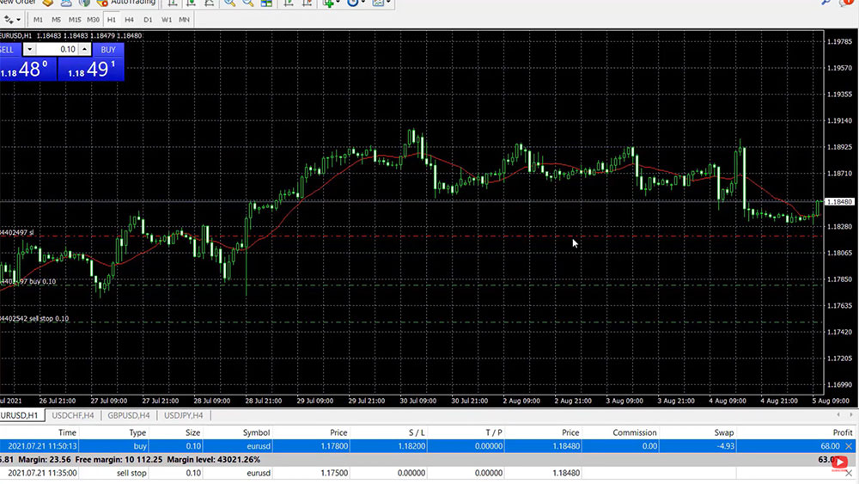Select the M5 timeframe
The height and width of the screenshot is (484, 859).
(x=57, y=20)
